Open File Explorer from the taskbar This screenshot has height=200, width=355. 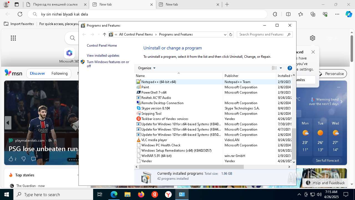[127, 194]
